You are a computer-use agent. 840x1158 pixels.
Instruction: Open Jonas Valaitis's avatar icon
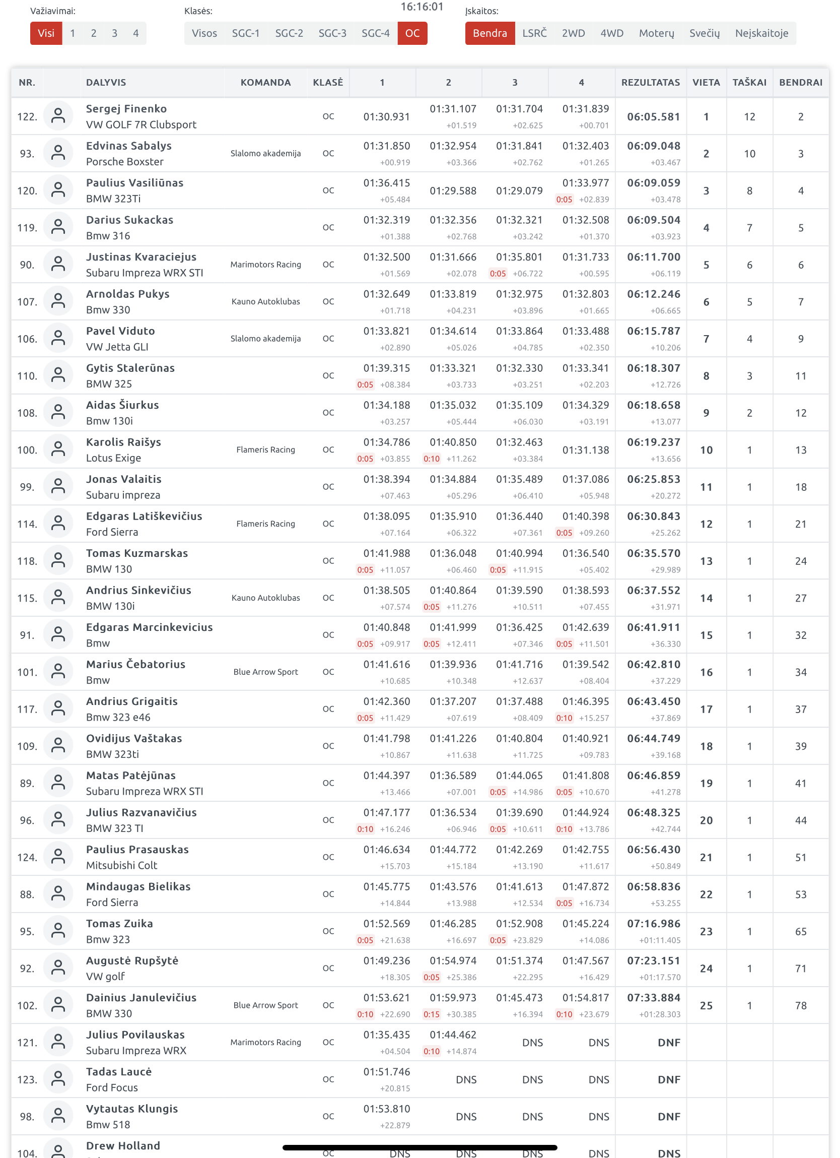coord(59,487)
